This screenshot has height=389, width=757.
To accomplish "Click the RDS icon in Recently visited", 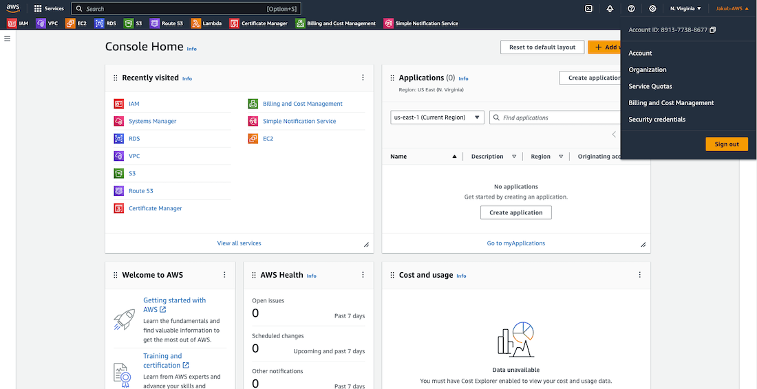I will point(119,138).
